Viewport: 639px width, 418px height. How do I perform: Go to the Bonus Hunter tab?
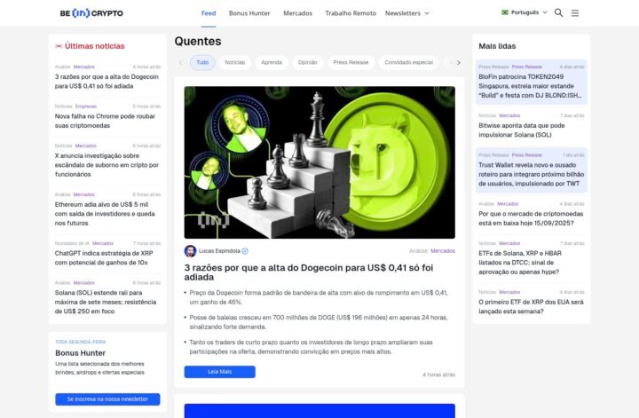click(250, 13)
